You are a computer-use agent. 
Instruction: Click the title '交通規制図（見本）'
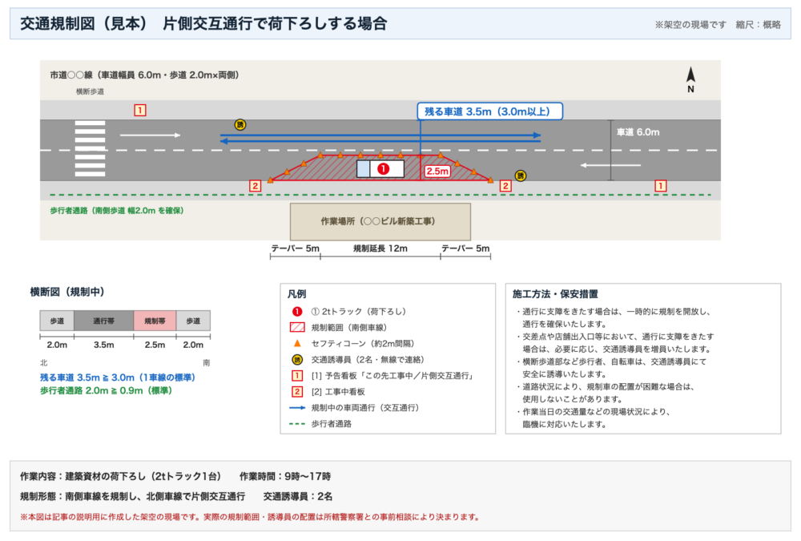click(84, 23)
